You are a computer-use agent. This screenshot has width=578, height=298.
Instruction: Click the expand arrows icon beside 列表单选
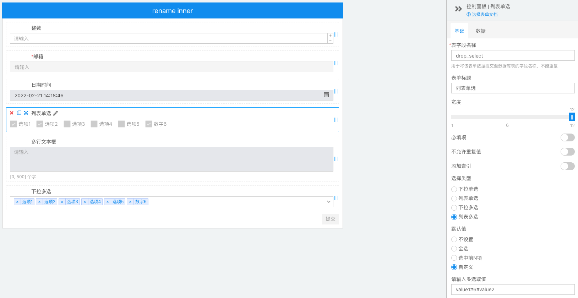26,113
